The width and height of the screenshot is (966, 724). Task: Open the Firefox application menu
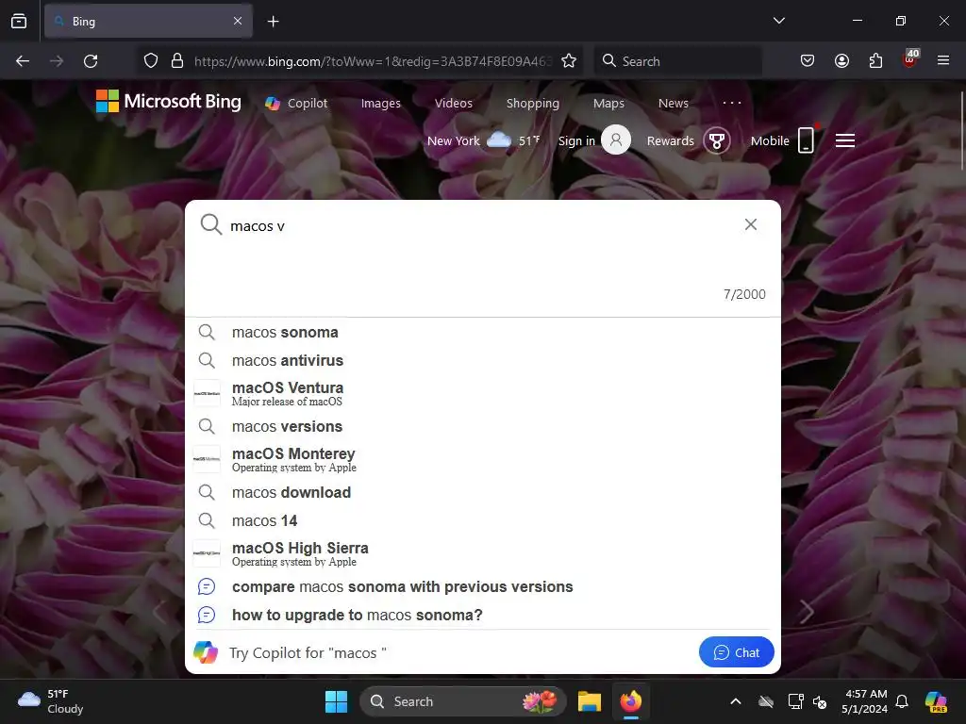(x=943, y=61)
